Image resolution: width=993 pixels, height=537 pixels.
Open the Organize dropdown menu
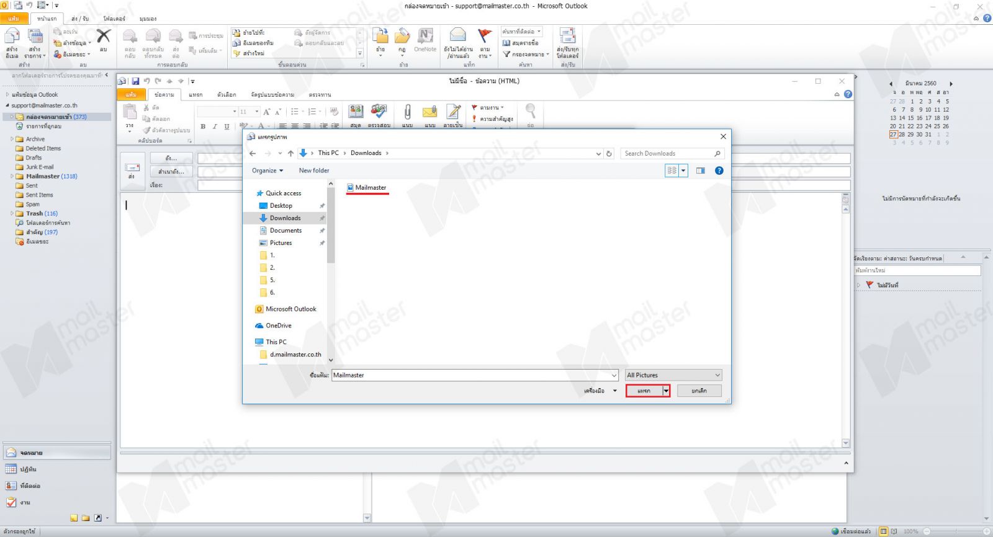pos(267,171)
